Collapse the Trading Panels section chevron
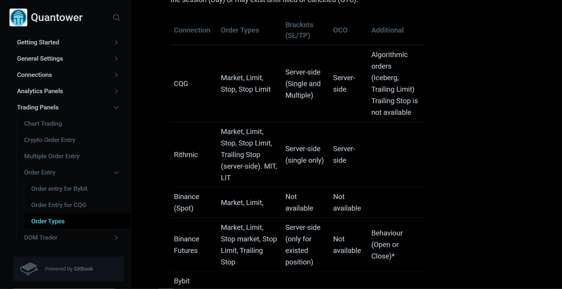 116,107
